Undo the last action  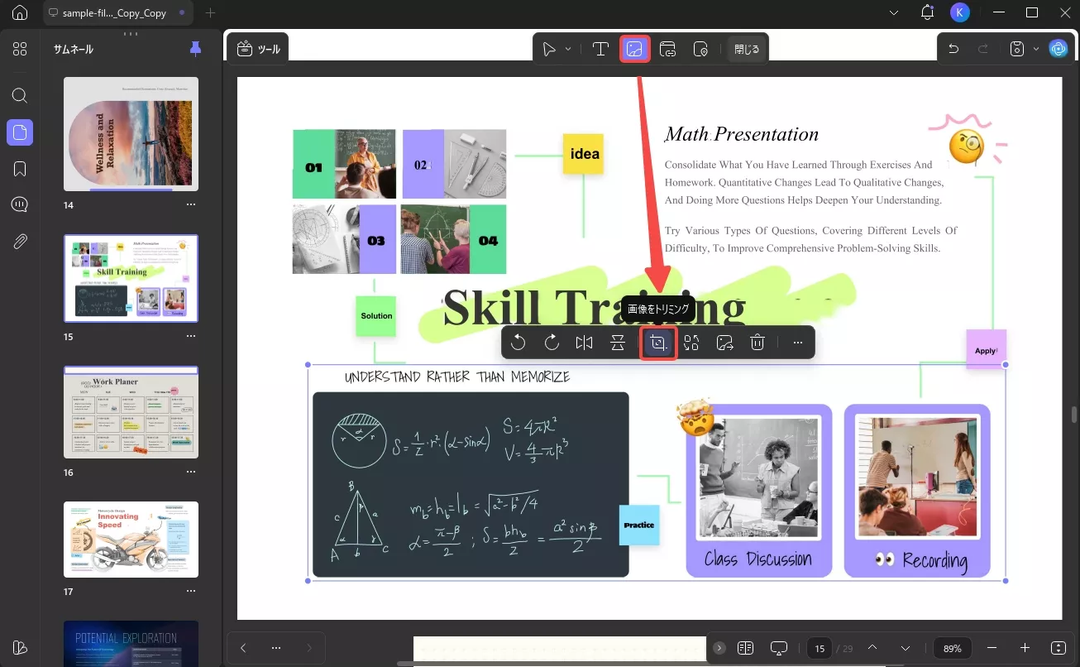[x=953, y=49]
